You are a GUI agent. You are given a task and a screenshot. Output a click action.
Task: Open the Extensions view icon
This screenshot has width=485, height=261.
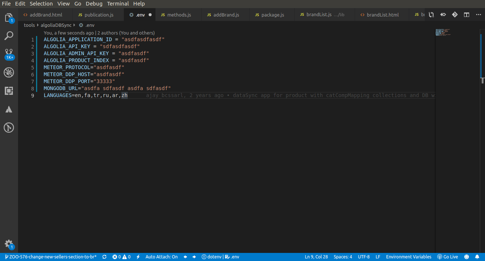9,91
